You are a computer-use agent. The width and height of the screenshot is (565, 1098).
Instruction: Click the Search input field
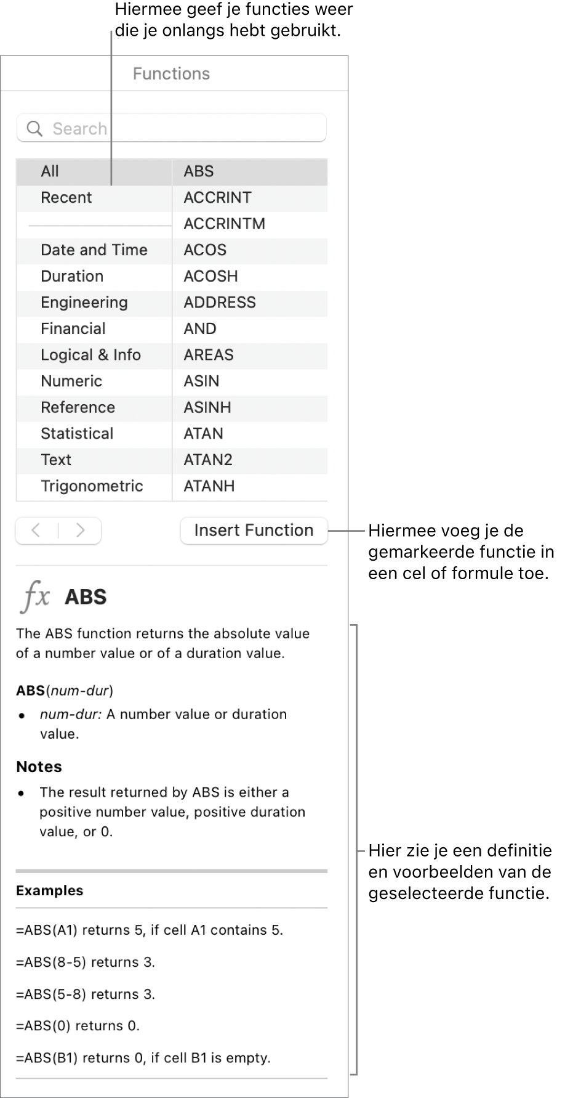185,129
